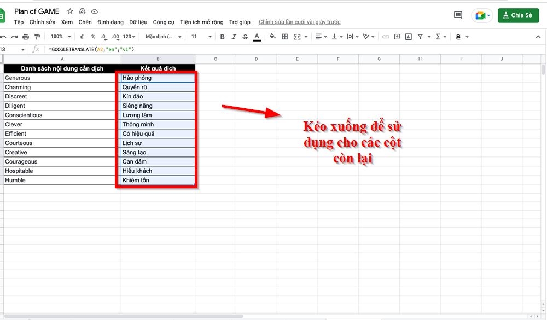Select column H header

click(x=420, y=59)
